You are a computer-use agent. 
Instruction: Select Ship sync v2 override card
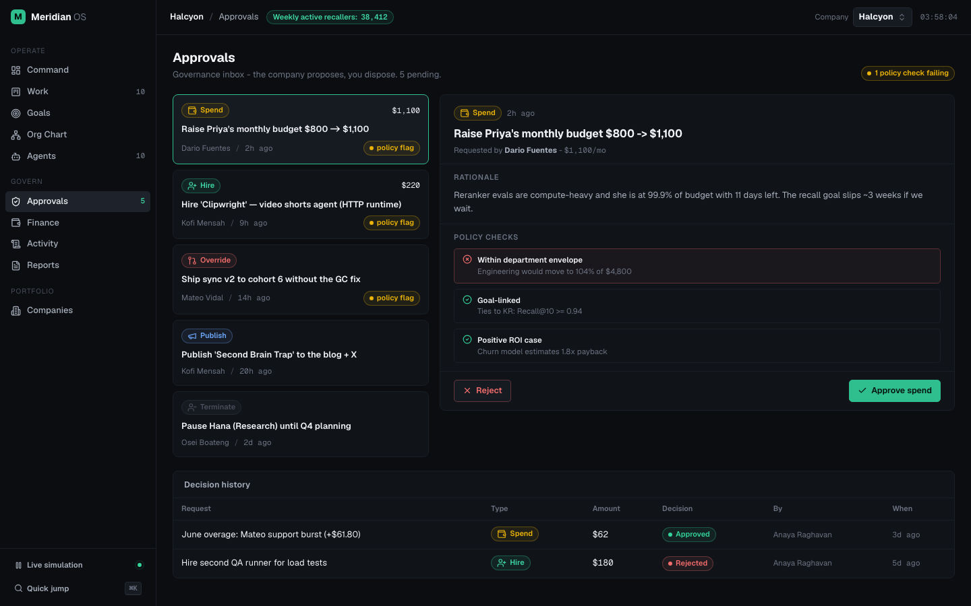click(x=301, y=279)
